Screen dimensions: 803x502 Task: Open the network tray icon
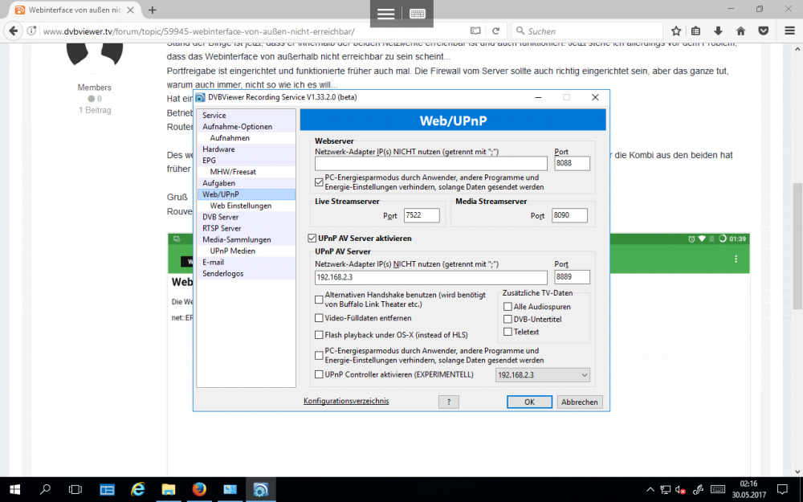point(665,490)
